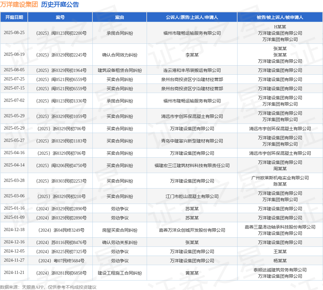The height and width of the screenshot is (290, 323).
Task: Click plaintiff 苏某某 in the 2025-01-09 row
Action: (192, 218)
